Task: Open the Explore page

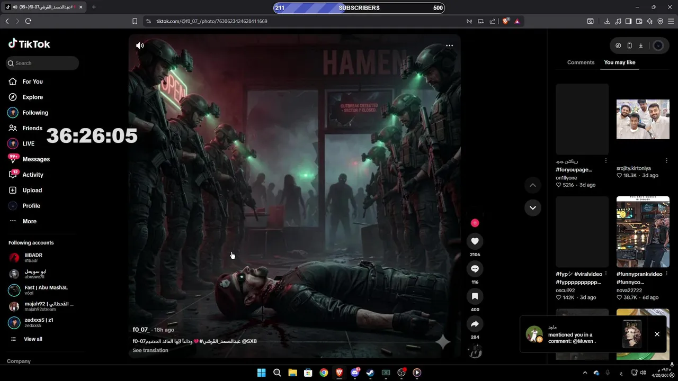Action: pyautogui.click(x=25, y=97)
